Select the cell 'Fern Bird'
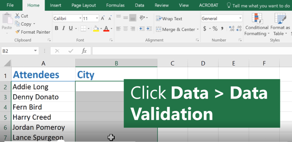The image size is (292, 142). point(43,107)
